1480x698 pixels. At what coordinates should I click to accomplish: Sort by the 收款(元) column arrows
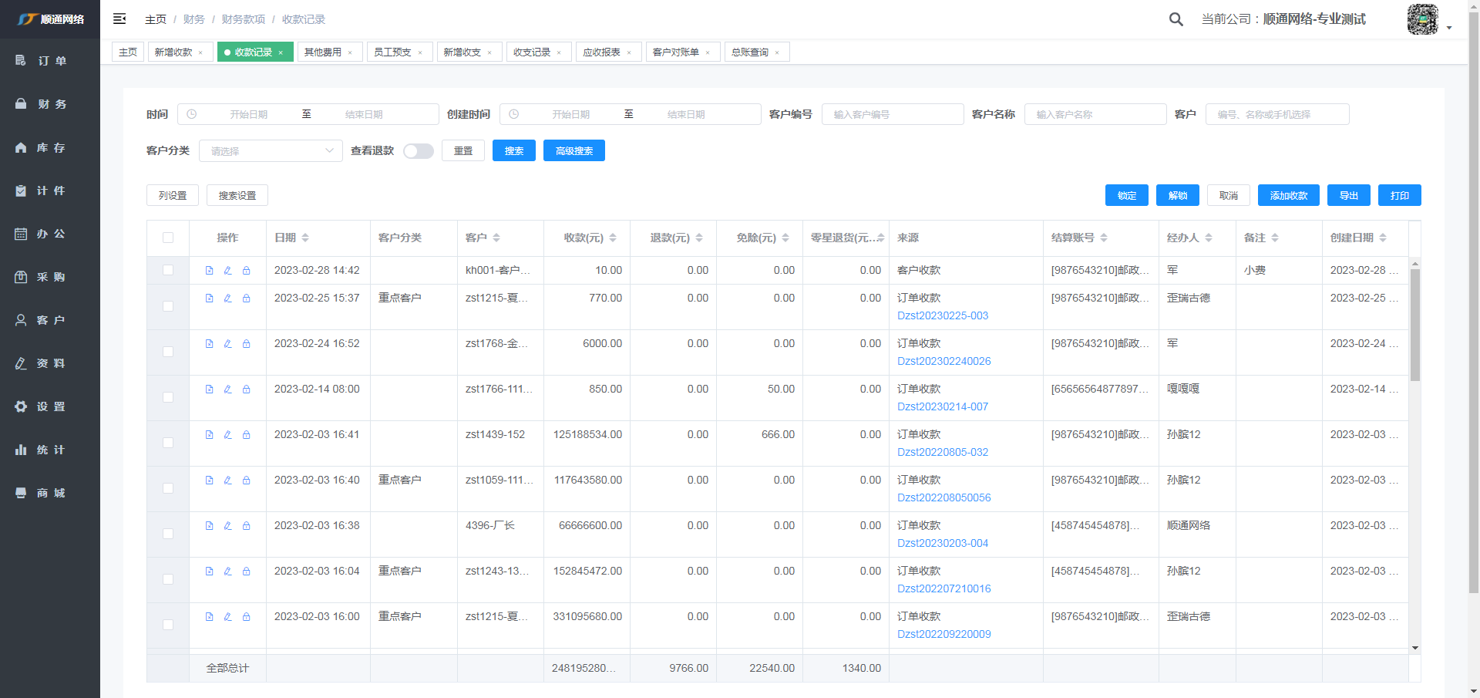pyautogui.click(x=613, y=238)
